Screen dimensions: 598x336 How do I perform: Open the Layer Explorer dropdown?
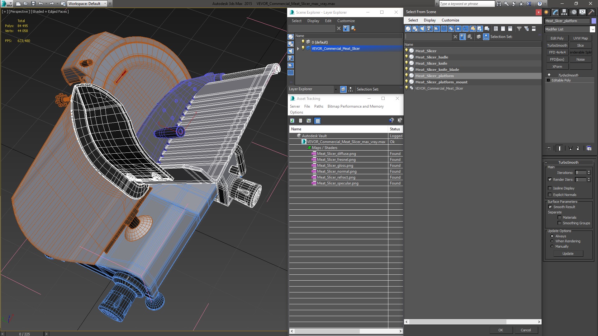pos(336,89)
